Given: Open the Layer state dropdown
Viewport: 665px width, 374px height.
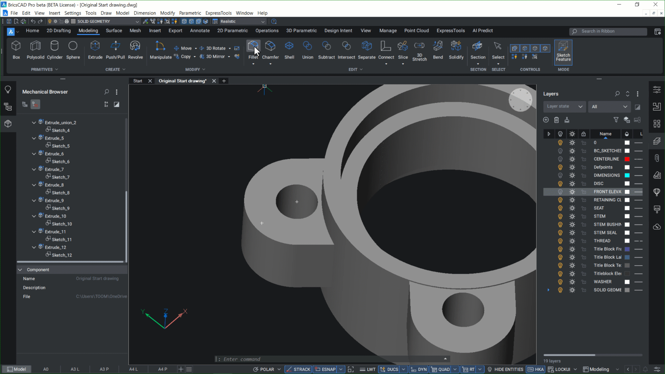Looking at the screenshot, I should click(564, 106).
